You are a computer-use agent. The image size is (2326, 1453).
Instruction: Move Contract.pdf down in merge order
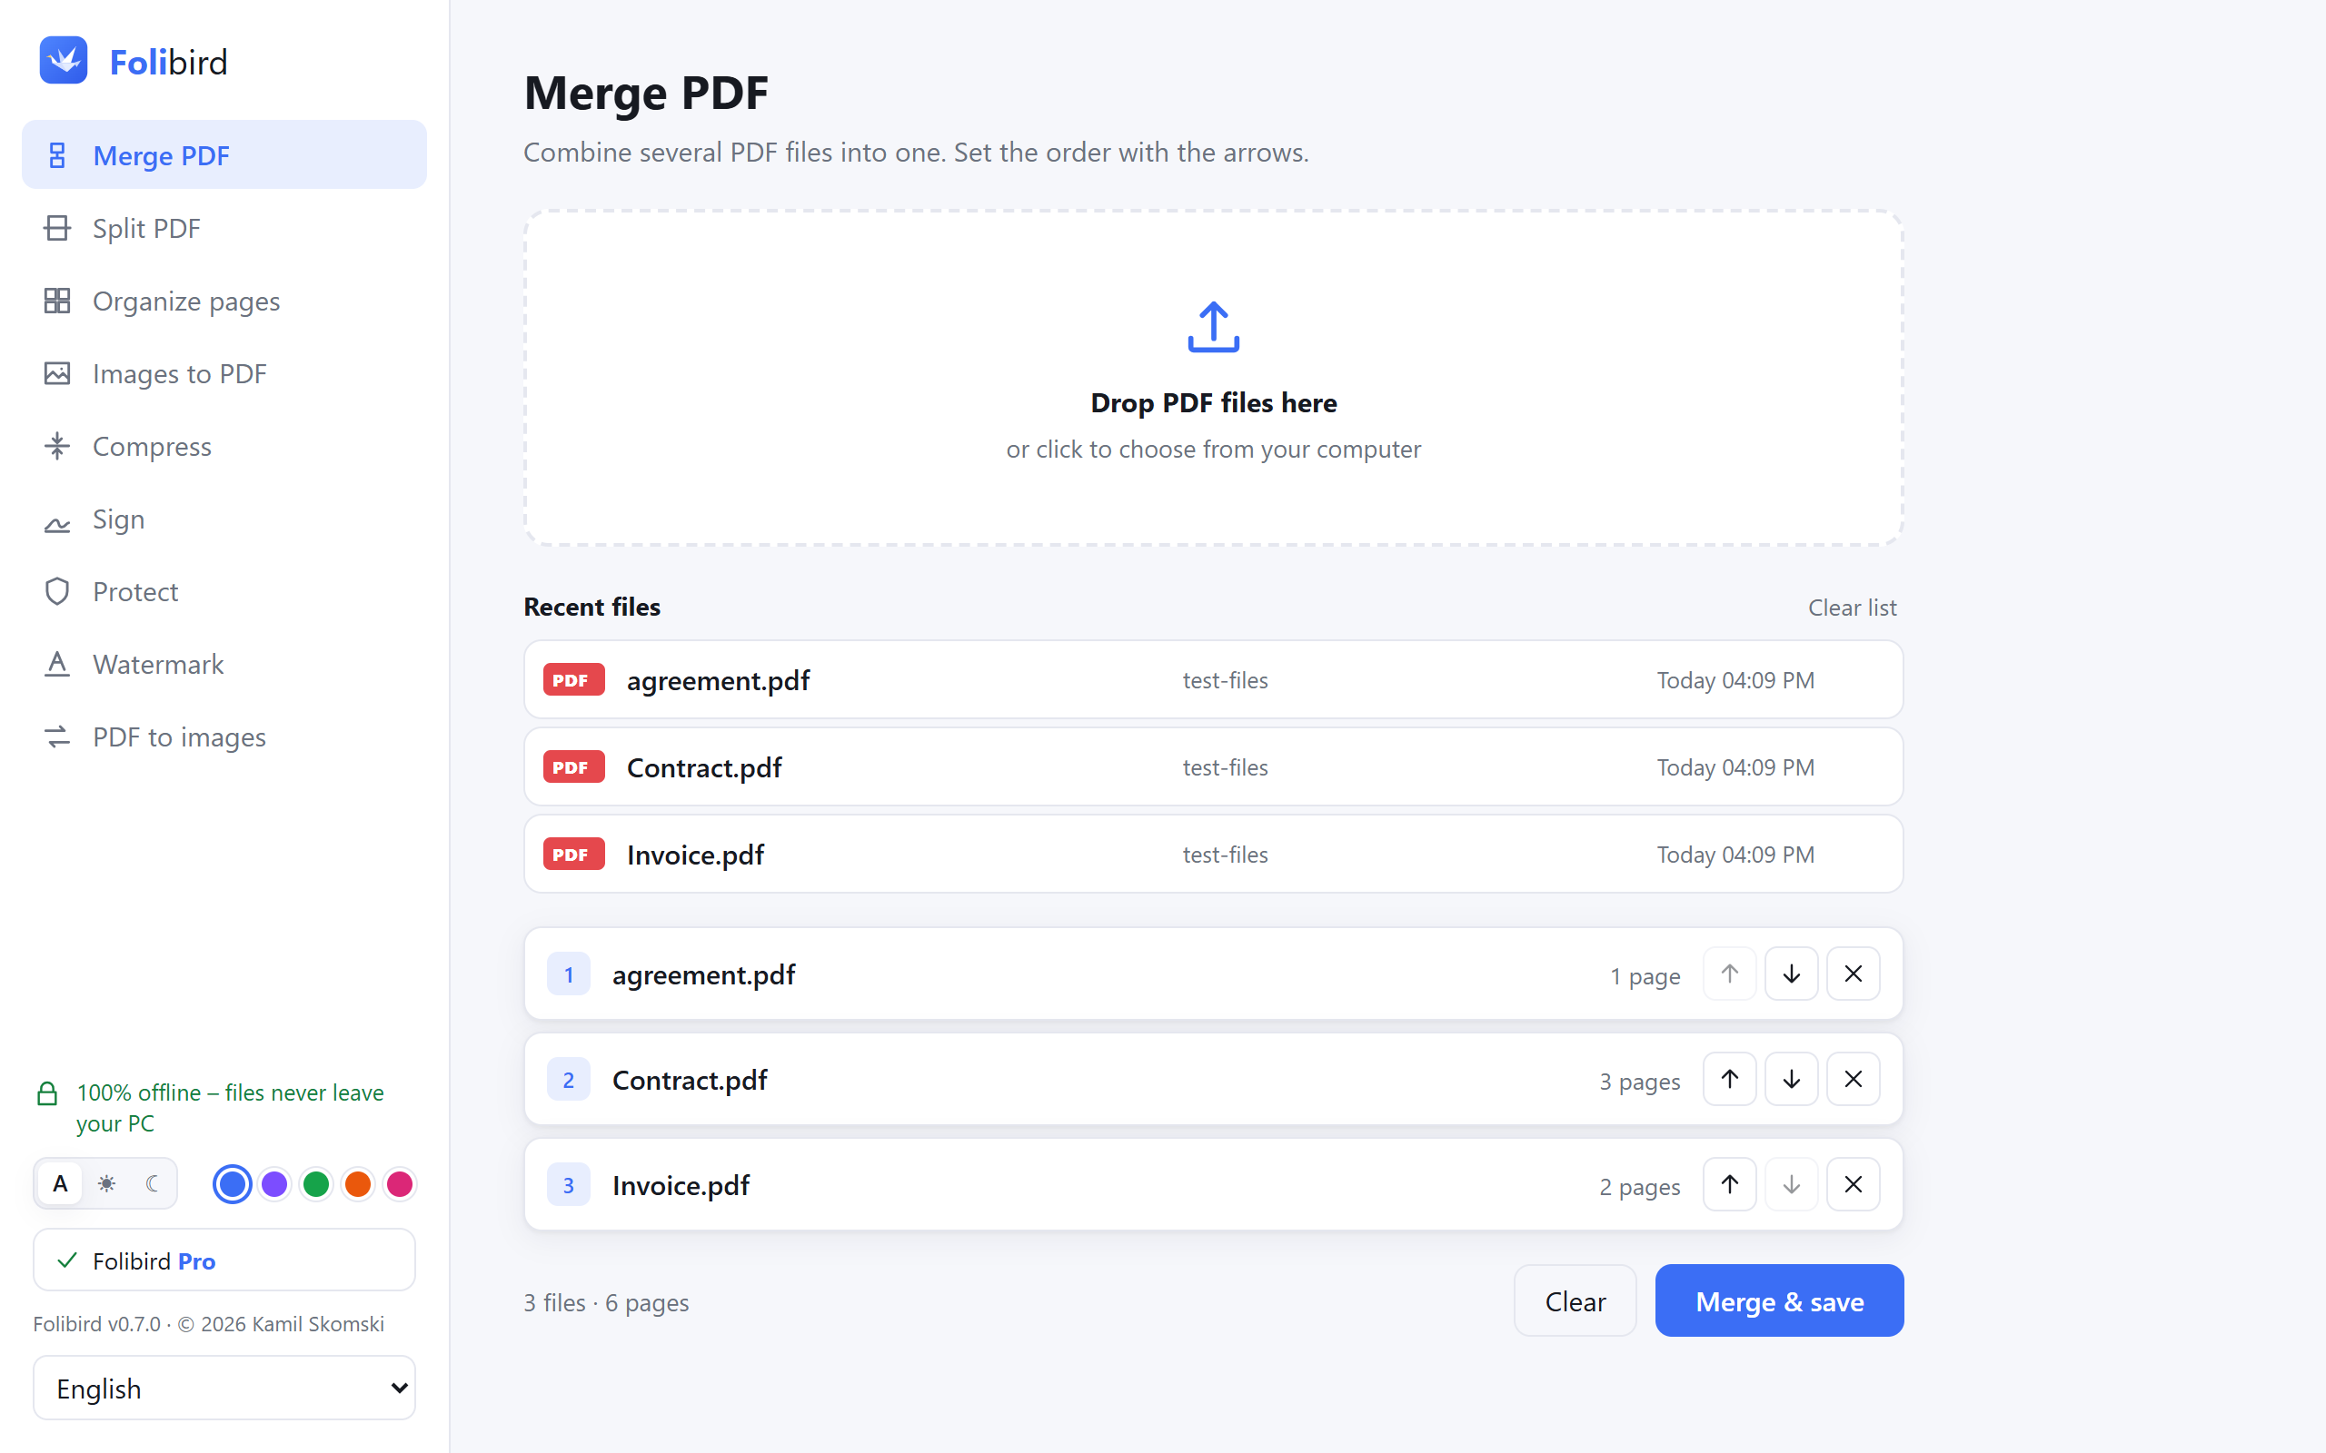pyautogui.click(x=1791, y=1079)
